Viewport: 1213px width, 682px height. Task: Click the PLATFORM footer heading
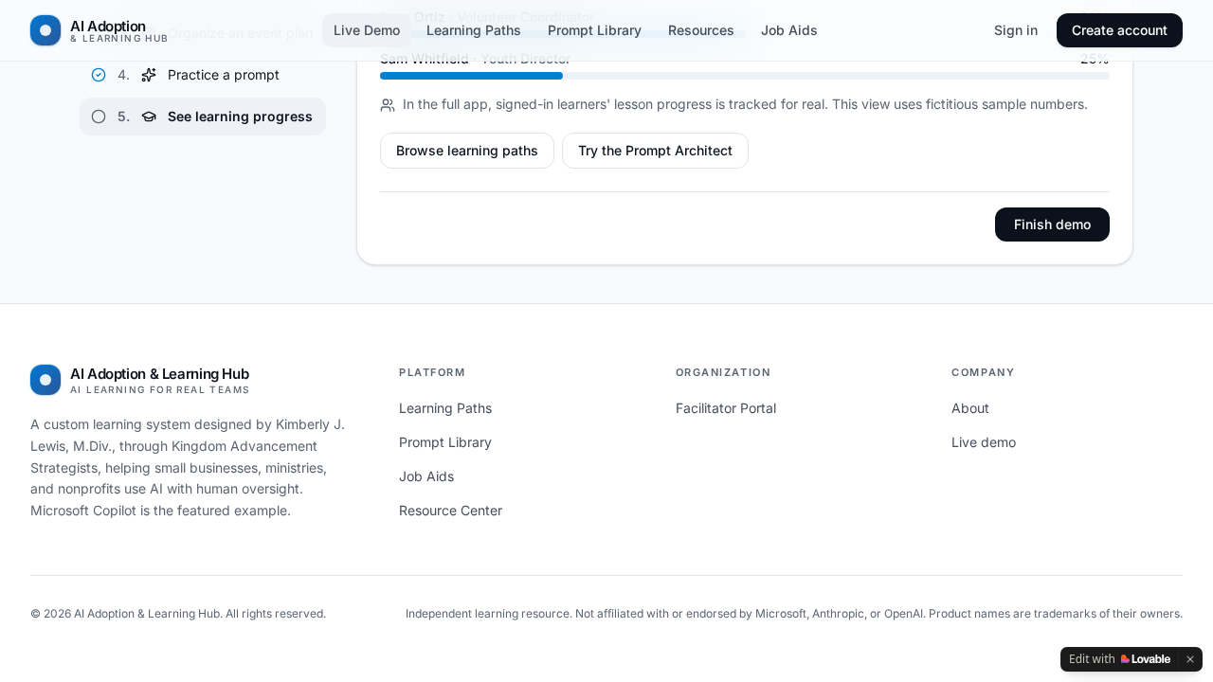pos(432,372)
